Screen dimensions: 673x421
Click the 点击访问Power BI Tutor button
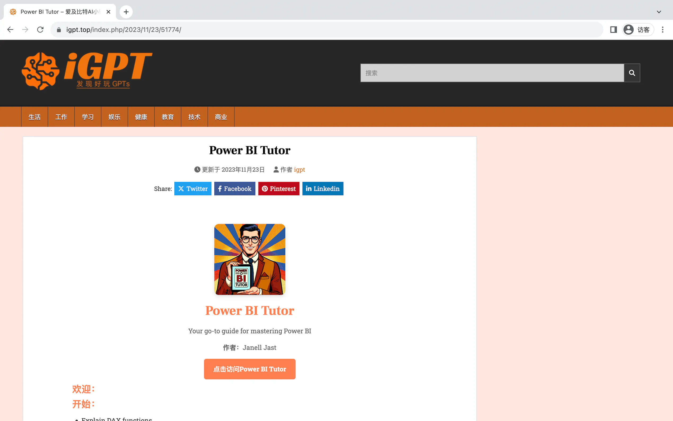[250, 369]
